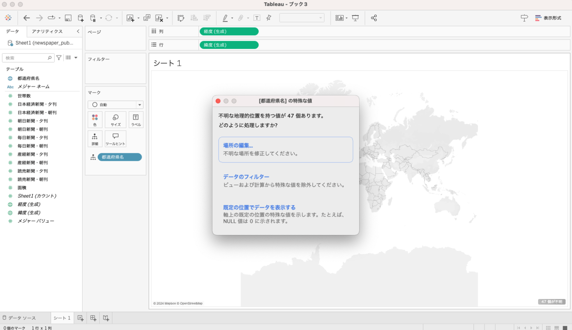The image size is (572, 330).
Task: Click the sort ascending icon
Action: [194, 18]
